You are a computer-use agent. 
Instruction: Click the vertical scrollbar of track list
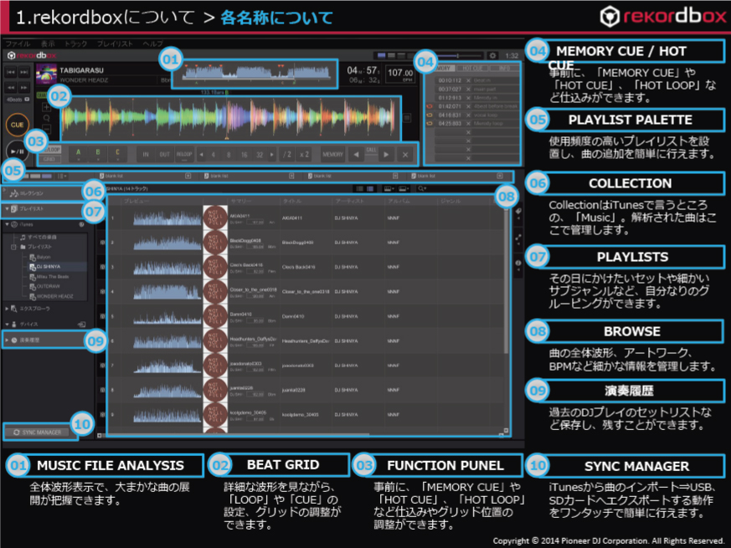tap(506, 279)
